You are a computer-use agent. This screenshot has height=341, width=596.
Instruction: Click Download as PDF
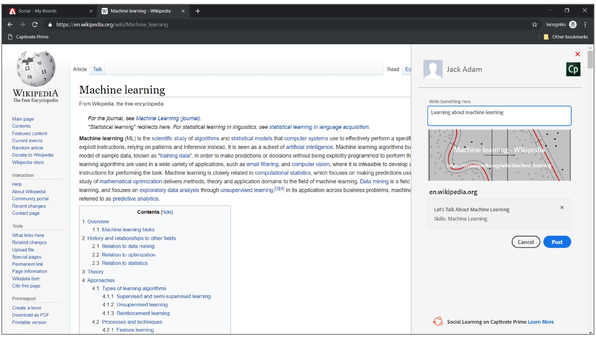tap(30, 315)
